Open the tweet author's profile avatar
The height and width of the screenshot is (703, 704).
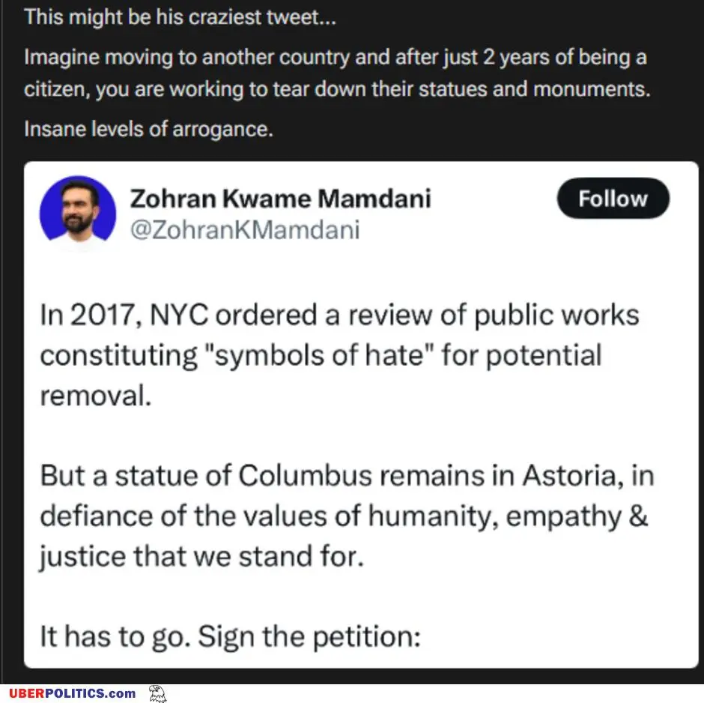click(78, 213)
